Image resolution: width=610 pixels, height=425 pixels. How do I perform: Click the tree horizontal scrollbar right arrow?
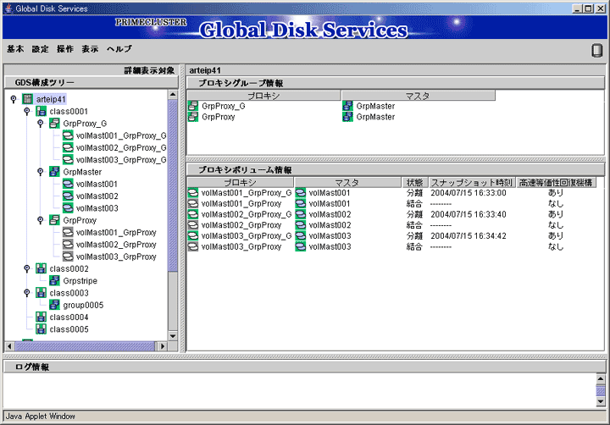tap(163, 346)
